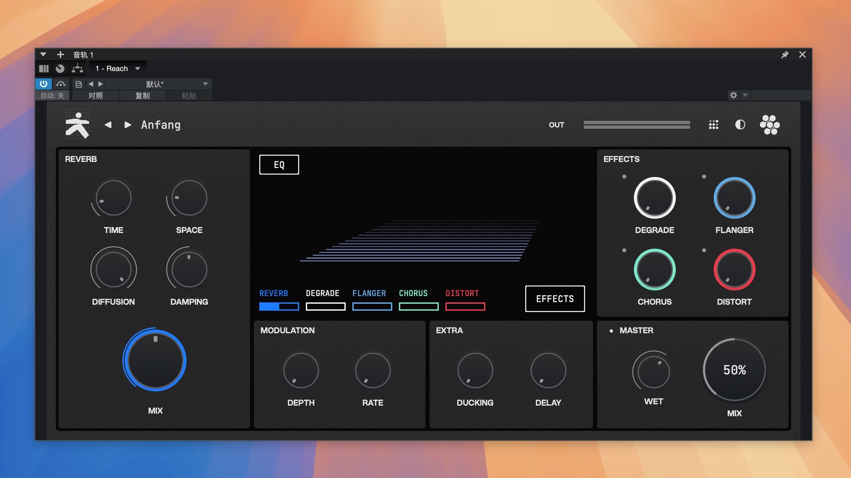Toggle the light/dark contrast icon
This screenshot has height=478, width=851.
740,125
